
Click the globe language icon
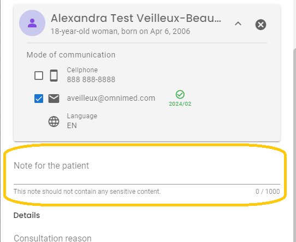(x=54, y=122)
